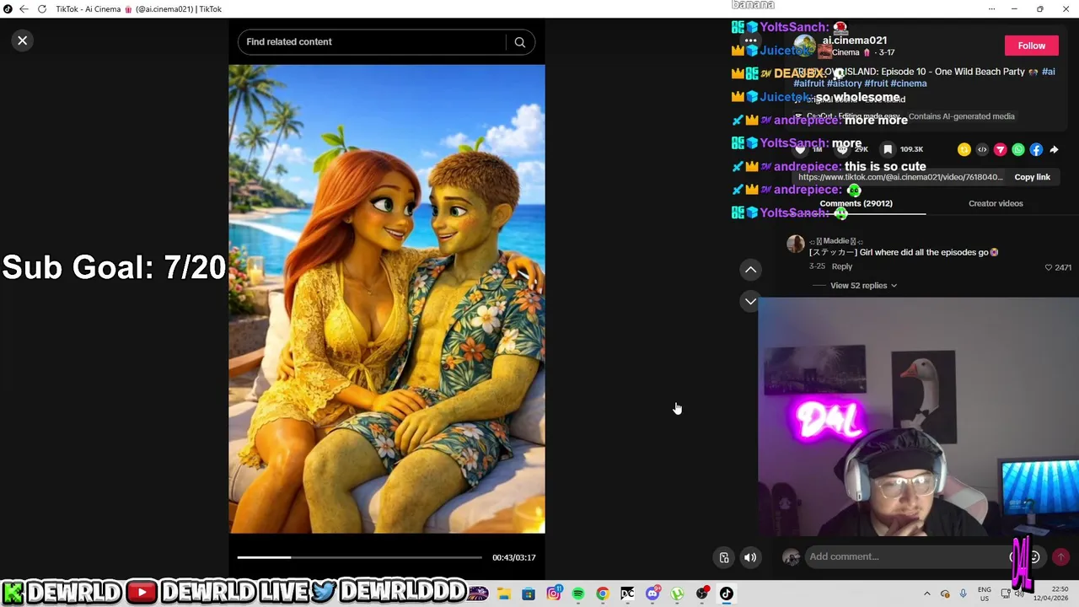The image size is (1079, 607).
Task: Switch to the Comments (29012) tab
Action: click(x=856, y=203)
